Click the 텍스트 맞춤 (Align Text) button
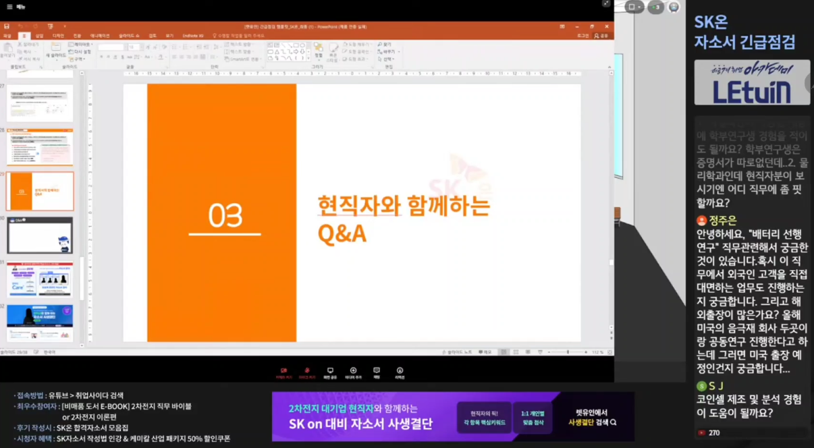814x448 pixels. point(240,51)
